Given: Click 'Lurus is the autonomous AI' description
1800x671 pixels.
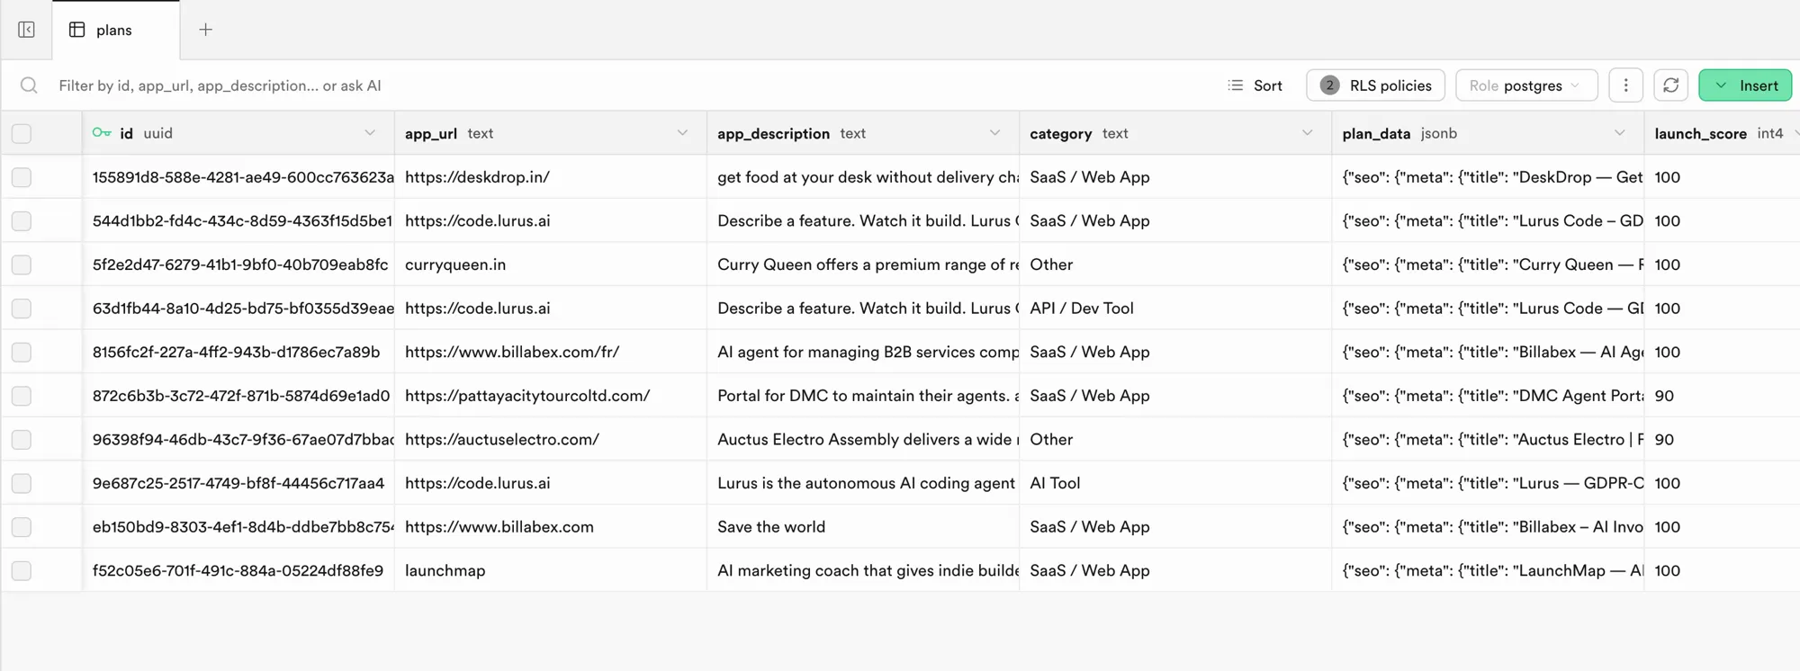Looking at the screenshot, I should pos(863,483).
